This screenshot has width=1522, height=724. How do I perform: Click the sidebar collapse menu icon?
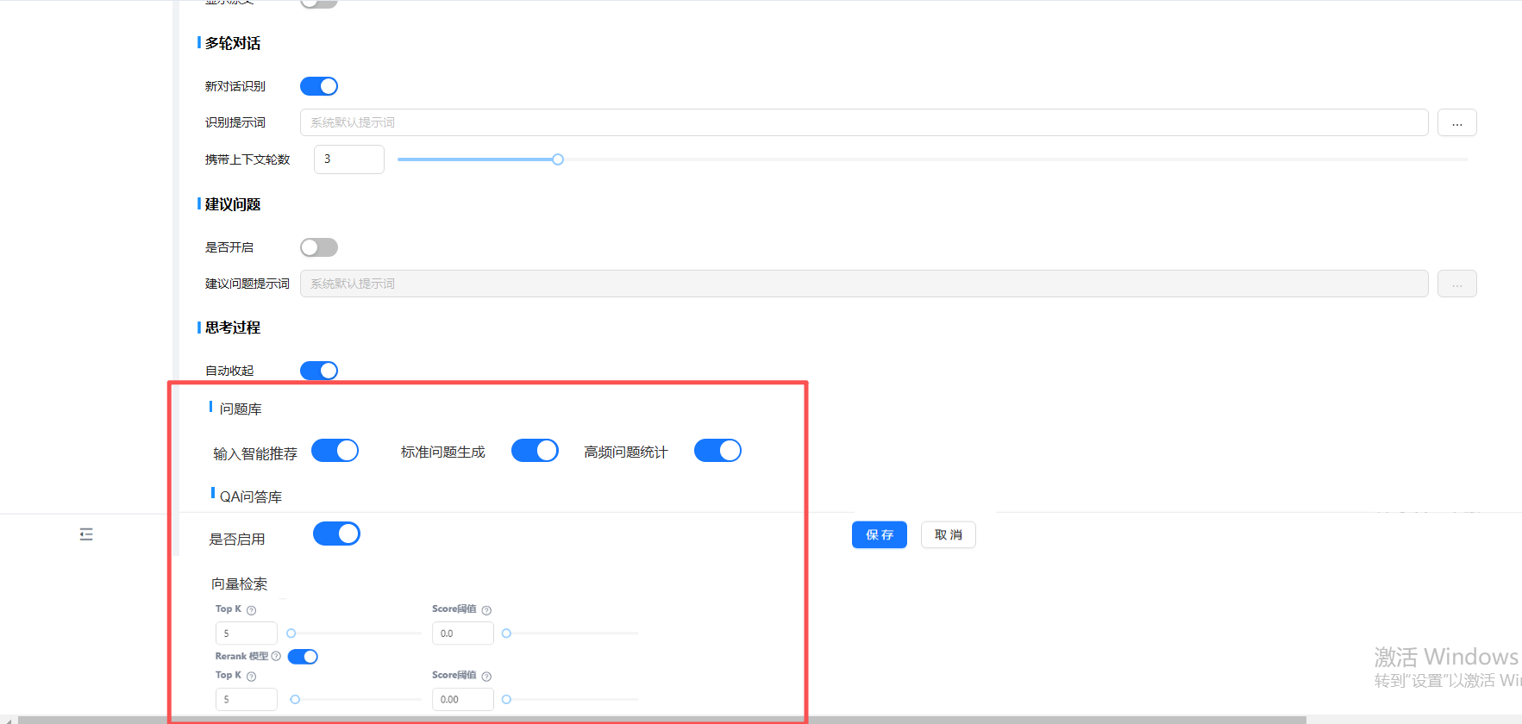86,534
